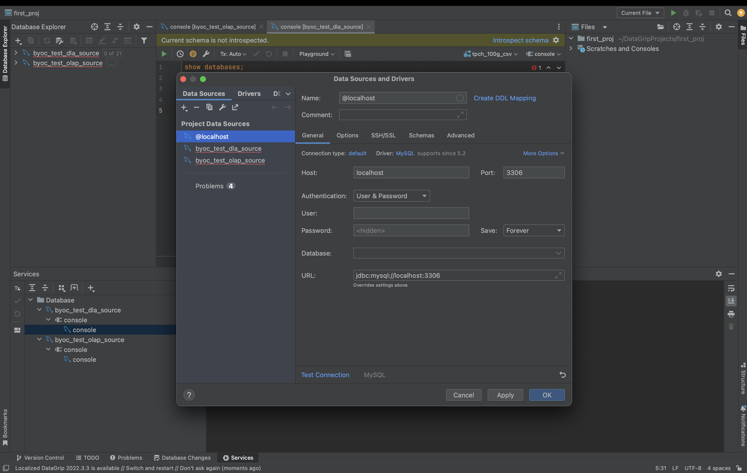The image size is (747, 473).
Task: Duplicate data source using copy icon in dialog
Action: 210,107
